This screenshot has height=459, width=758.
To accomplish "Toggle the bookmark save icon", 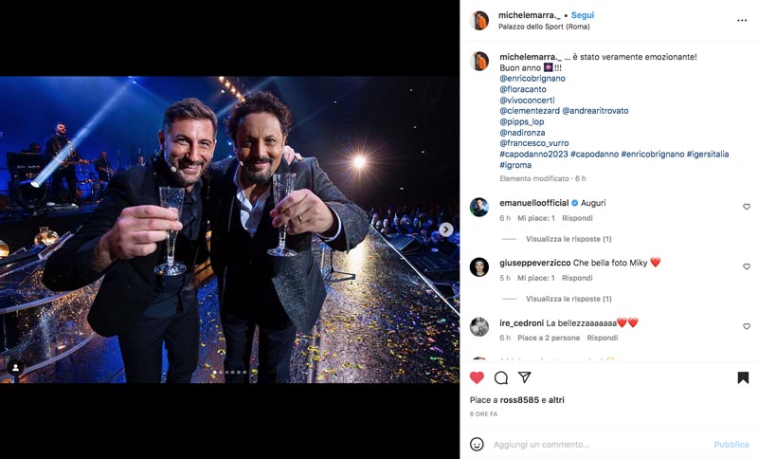I will click(x=743, y=377).
